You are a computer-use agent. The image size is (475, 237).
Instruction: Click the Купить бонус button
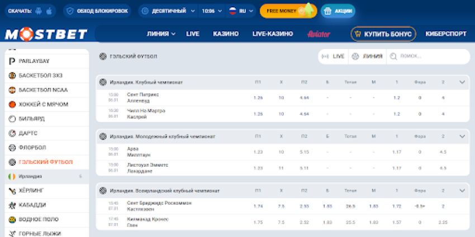[383, 34]
